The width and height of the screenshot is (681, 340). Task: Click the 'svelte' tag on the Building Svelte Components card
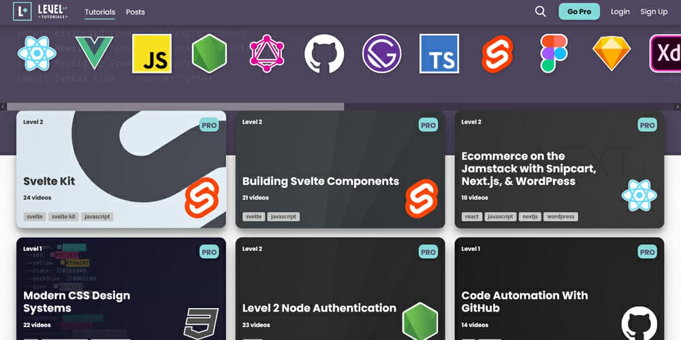click(253, 216)
